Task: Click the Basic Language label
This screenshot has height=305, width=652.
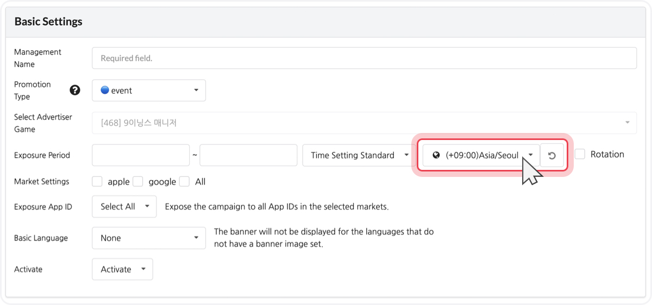Action: pyautogui.click(x=41, y=238)
